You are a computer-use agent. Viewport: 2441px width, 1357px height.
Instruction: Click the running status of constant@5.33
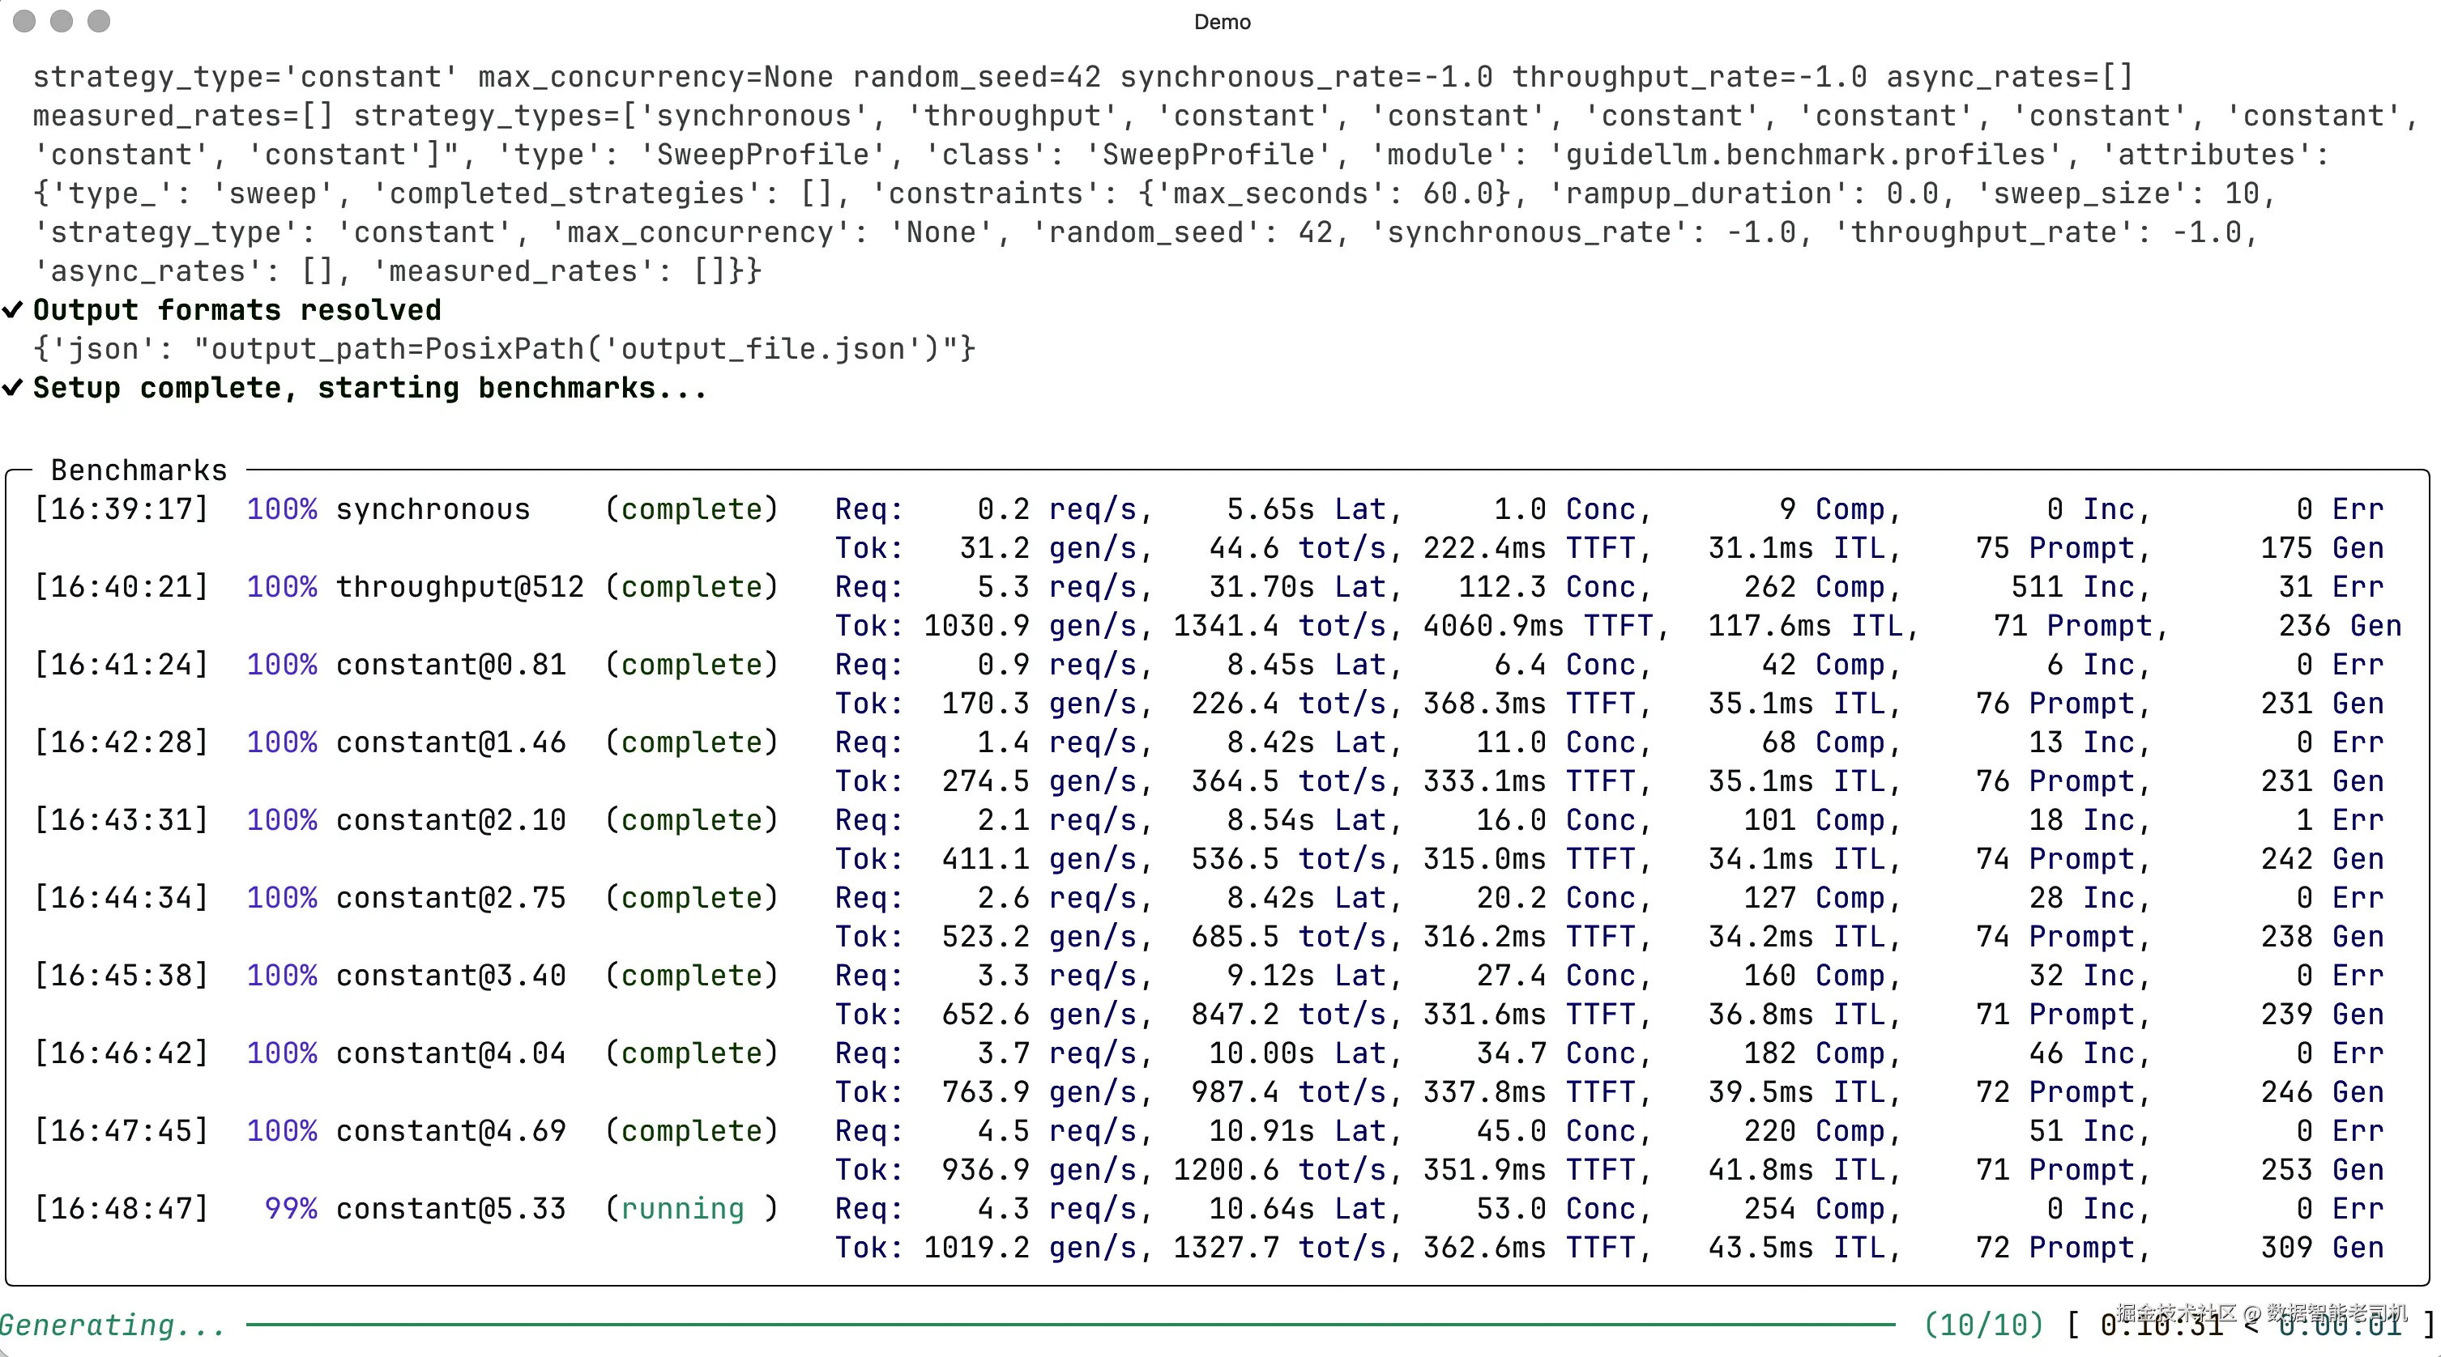pyautogui.click(x=682, y=1208)
